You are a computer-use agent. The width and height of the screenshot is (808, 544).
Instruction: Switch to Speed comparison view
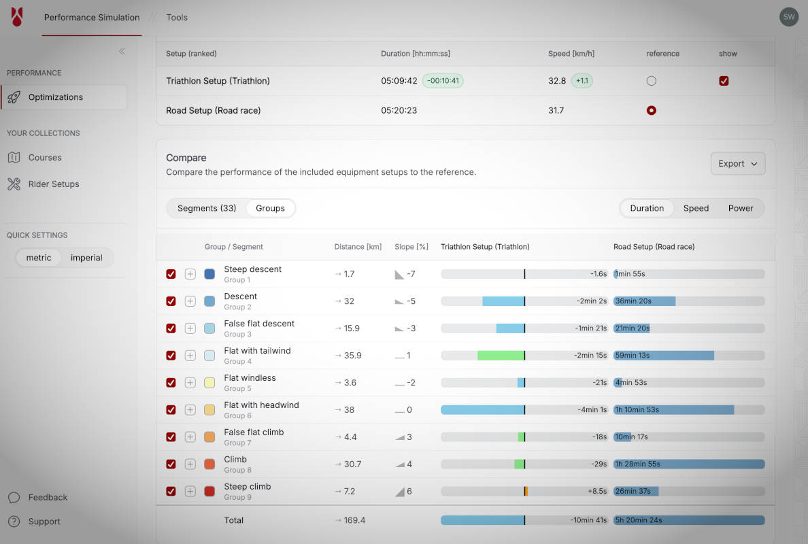[x=696, y=208]
